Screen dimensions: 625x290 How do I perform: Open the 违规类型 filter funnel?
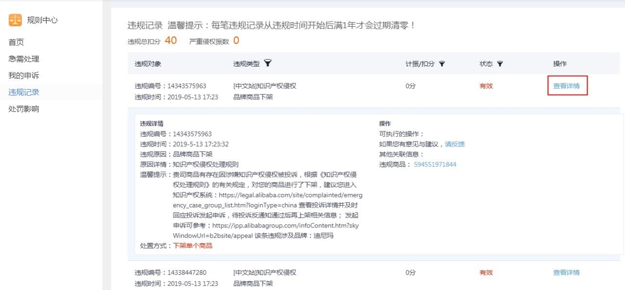point(267,64)
